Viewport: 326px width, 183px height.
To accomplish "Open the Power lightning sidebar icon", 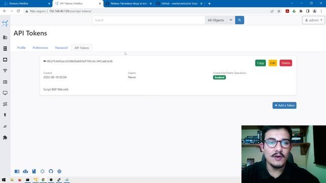I will tap(5, 115).
